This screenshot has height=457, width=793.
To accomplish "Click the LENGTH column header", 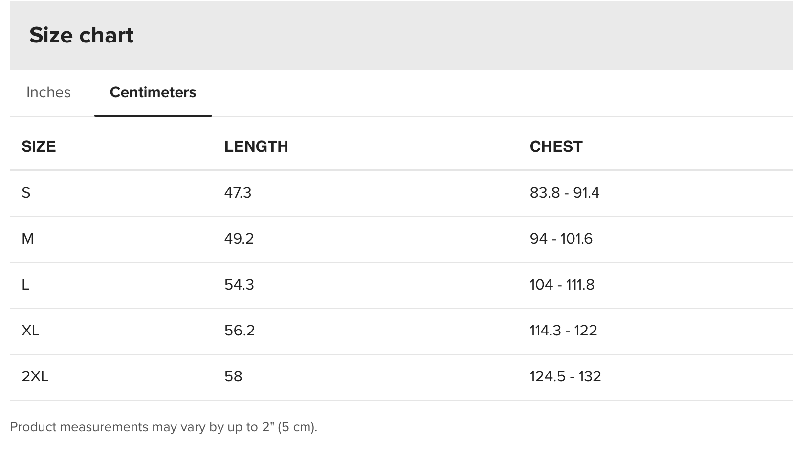I will 256,146.
